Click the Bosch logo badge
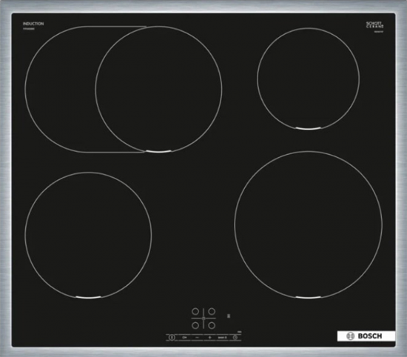Viewport: 407px width, 357px height. (x=366, y=336)
